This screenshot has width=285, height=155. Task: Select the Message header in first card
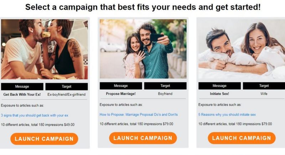click(x=22, y=86)
